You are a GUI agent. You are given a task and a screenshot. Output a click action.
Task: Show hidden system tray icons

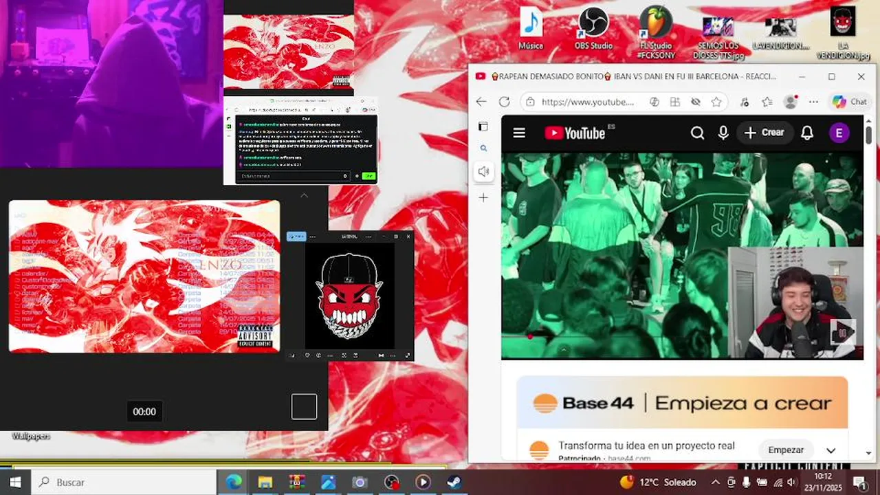click(x=715, y=482)
